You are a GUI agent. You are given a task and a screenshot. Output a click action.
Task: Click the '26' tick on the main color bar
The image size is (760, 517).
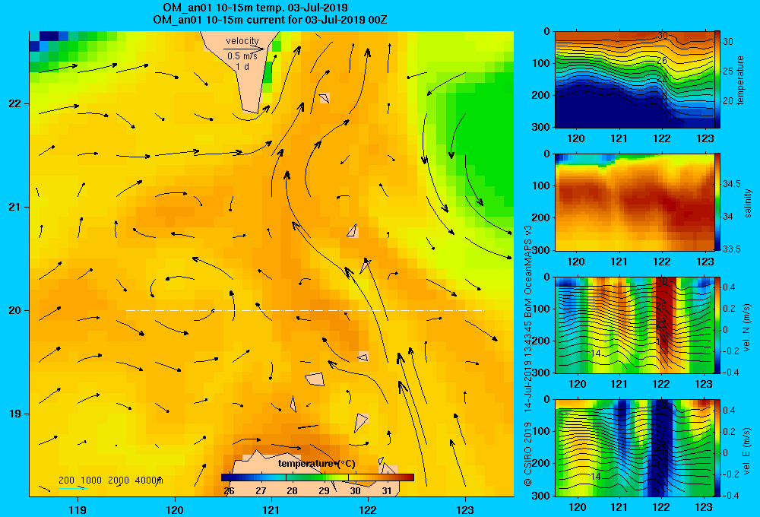click(230, 491)
